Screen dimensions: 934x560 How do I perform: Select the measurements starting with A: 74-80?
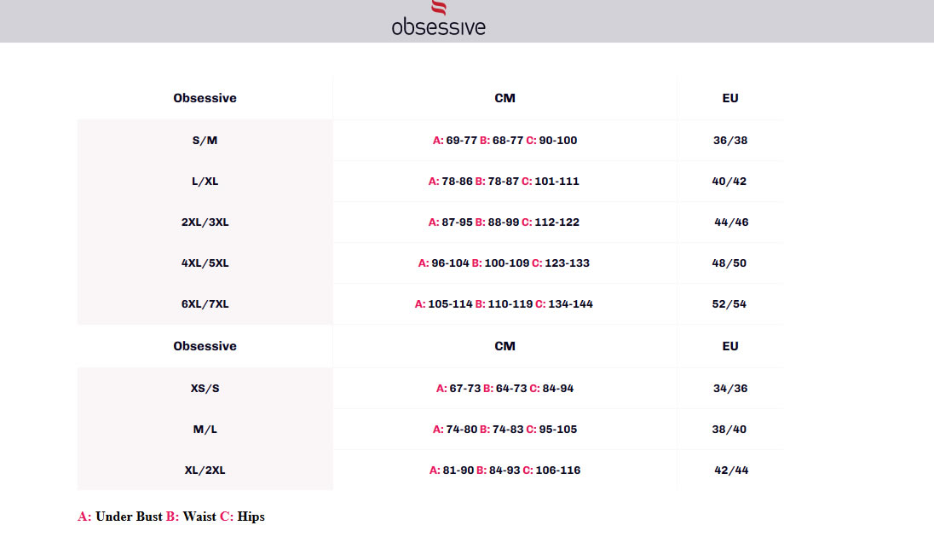[x=504, y=429]
